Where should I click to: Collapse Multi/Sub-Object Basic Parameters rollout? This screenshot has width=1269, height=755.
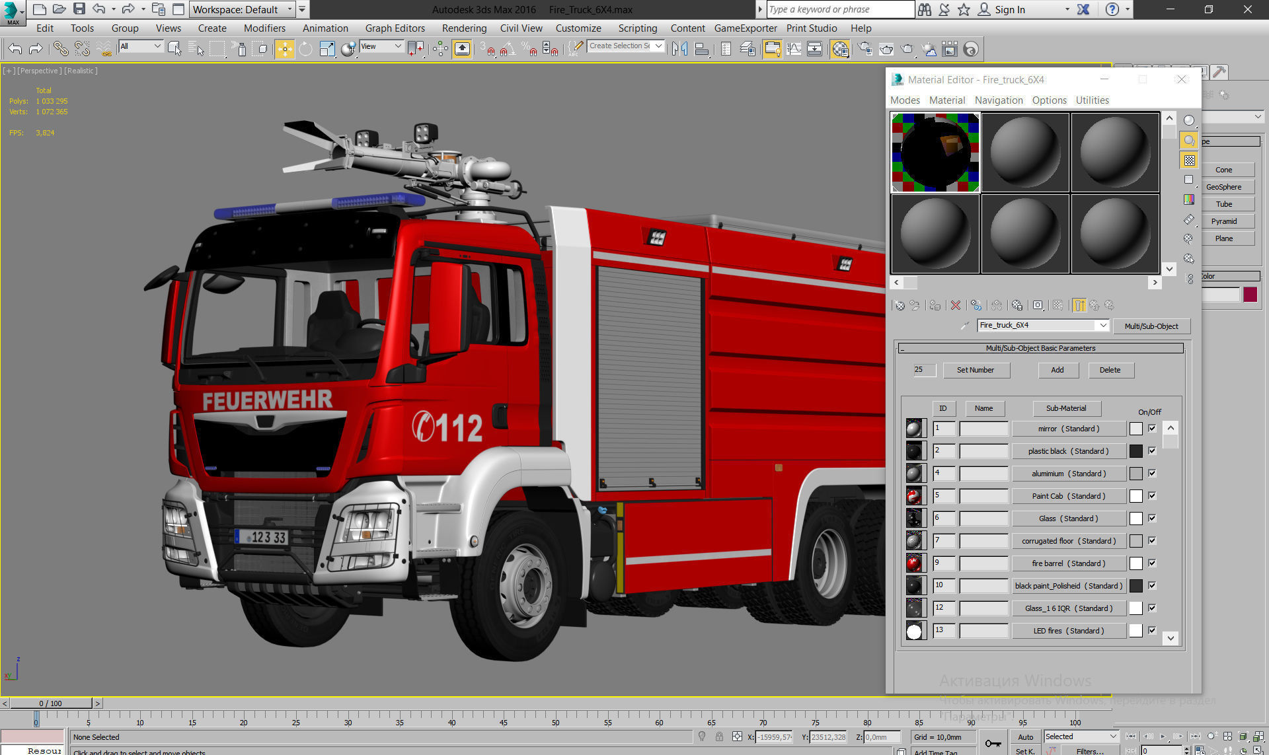[1040, 348]
